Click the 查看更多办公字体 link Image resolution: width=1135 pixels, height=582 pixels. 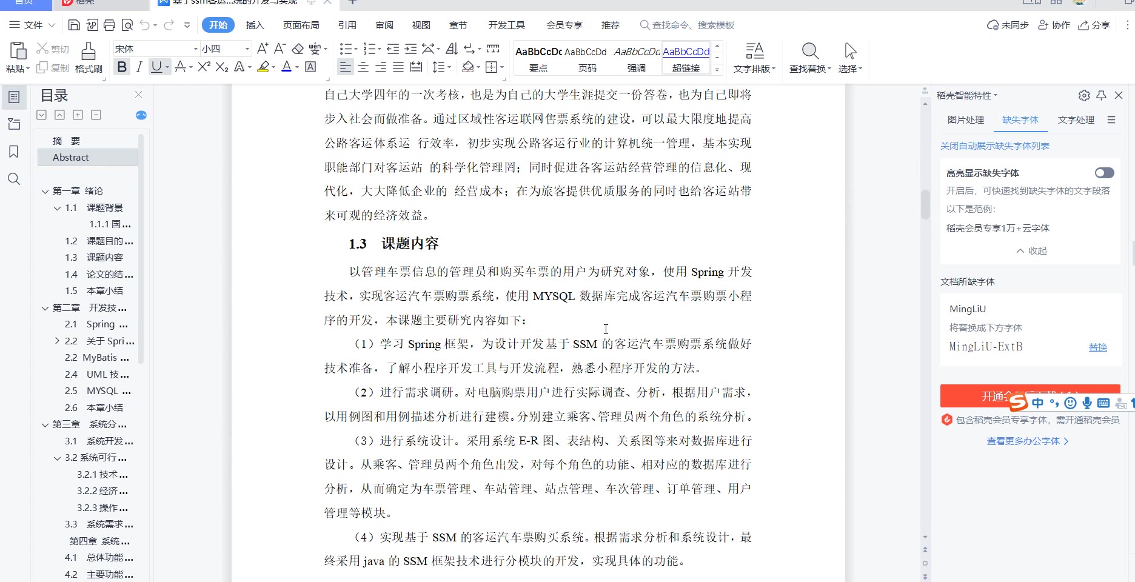[1028, 441]
